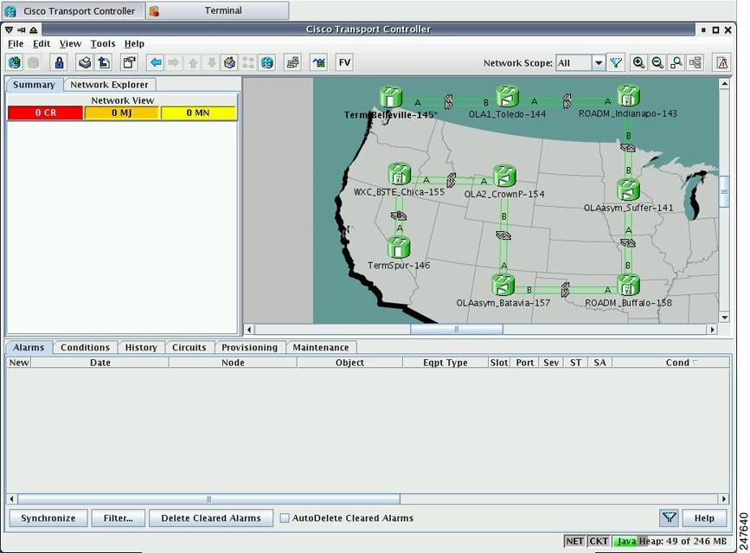The height and width of the screenshot is (553, 750).
Task: Zoom in on the network map
Action: 638,62
